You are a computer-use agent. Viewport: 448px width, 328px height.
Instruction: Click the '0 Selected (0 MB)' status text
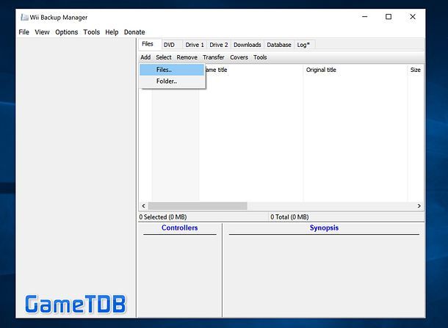click(163, 217)
